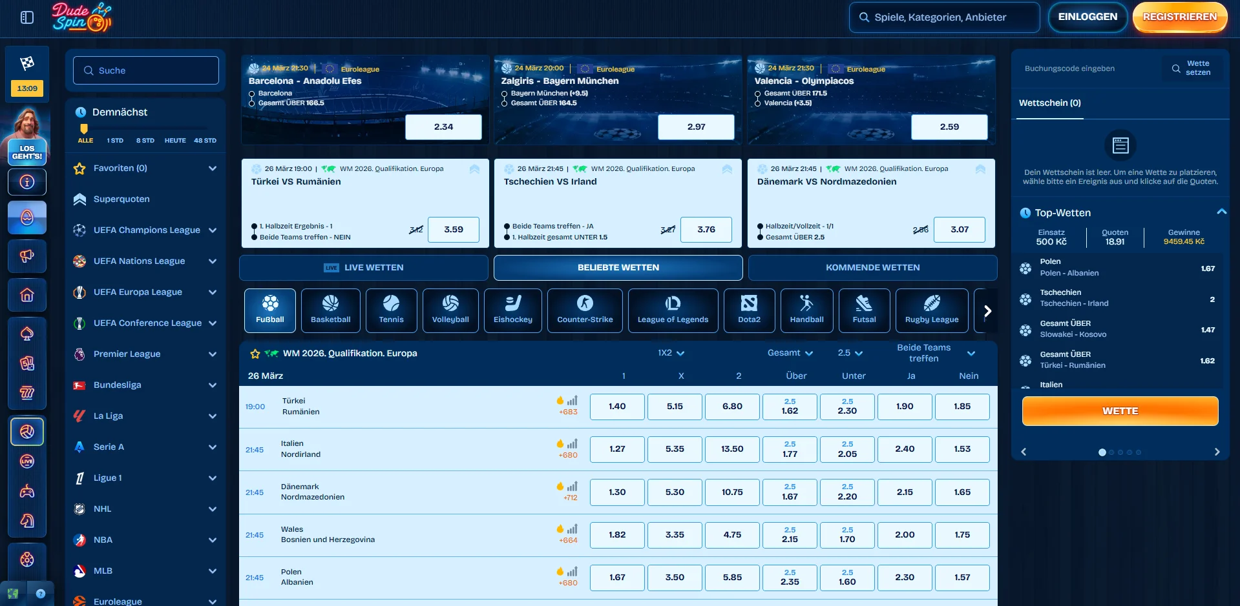Viewport: 1240px width, 606px height.
Task: Expand the UEFA Champions League section
Action: (x=213, y=230)
